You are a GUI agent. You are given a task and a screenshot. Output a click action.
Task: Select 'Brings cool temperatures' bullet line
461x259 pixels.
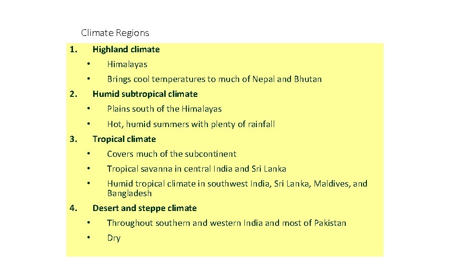(214, 79)
